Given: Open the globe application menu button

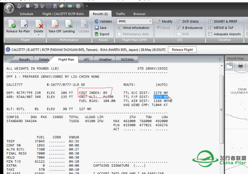Looking at the screenshot, I should point(9,8).
